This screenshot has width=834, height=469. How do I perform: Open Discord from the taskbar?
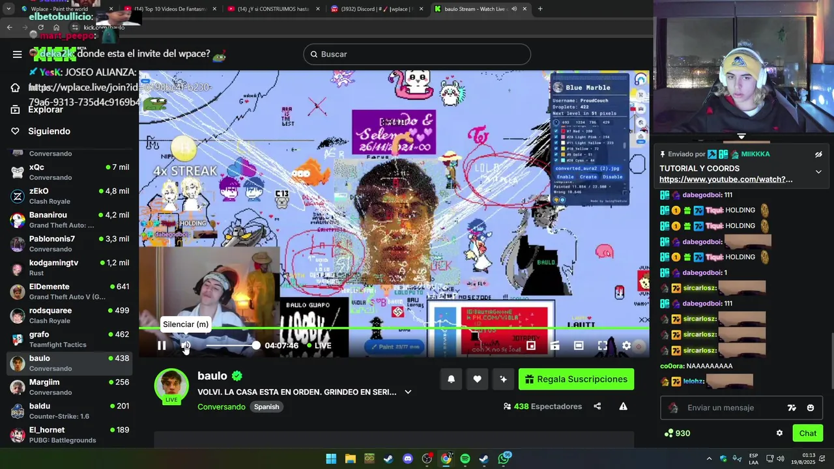point(408,459)
